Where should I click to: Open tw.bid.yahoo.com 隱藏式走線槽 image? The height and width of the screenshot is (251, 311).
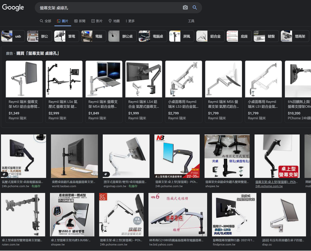point(178,214)
